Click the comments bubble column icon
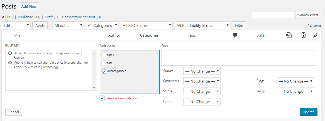Image resolution: width=325 pixels, height=121 pixels. pyautogui.click(x=235, y=35)
